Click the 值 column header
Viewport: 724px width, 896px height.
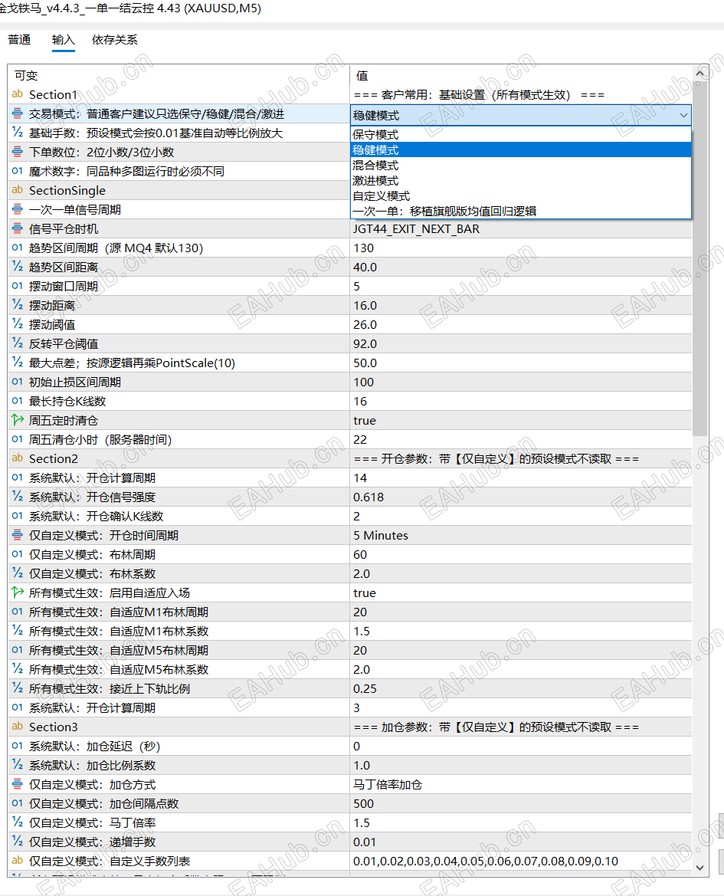point(521,75)
